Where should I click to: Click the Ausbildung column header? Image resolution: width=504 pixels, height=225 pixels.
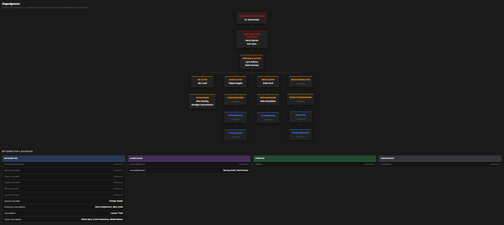click(189, 158)
